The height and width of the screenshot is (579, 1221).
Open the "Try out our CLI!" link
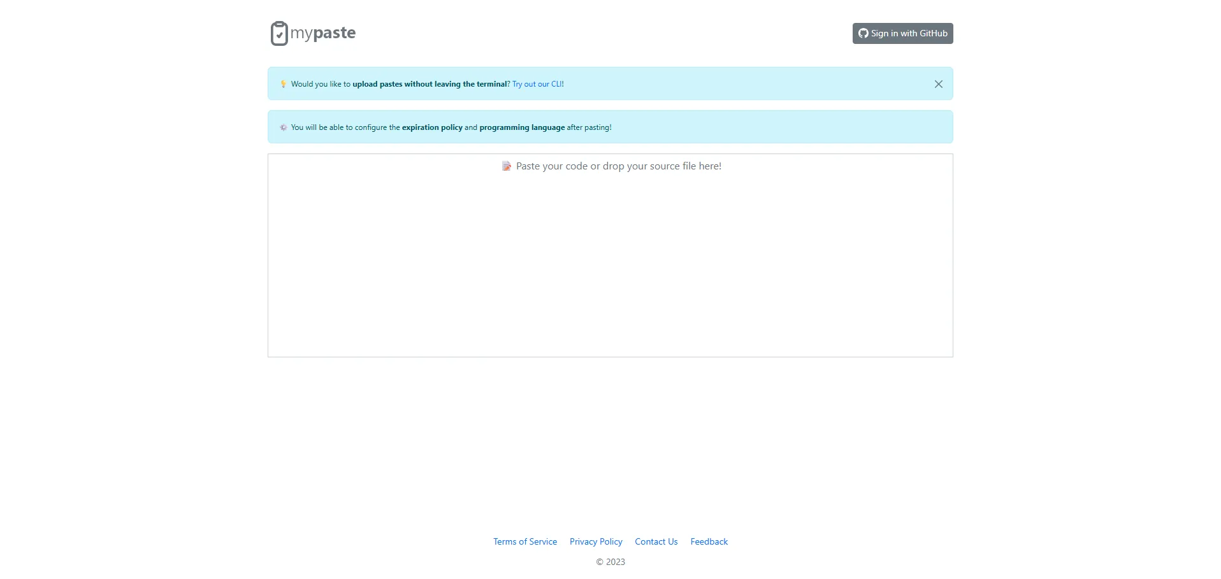pyautogui.click(x=538, y=84)
